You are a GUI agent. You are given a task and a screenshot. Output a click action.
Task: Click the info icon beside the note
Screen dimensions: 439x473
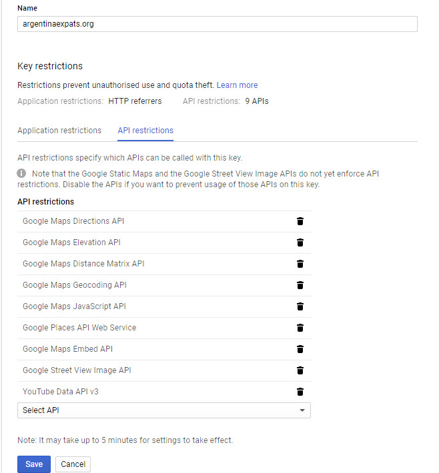(x=22, y=173)
